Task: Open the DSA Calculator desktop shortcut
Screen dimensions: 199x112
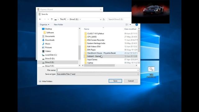Action: coord(151,72)
